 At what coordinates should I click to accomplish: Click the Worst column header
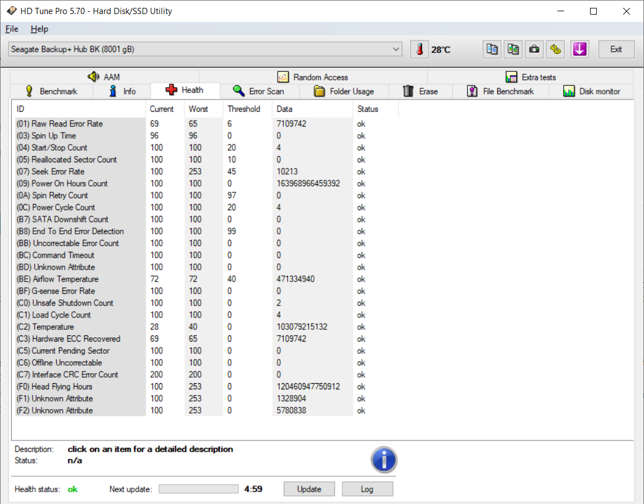[x=203, y=109]
